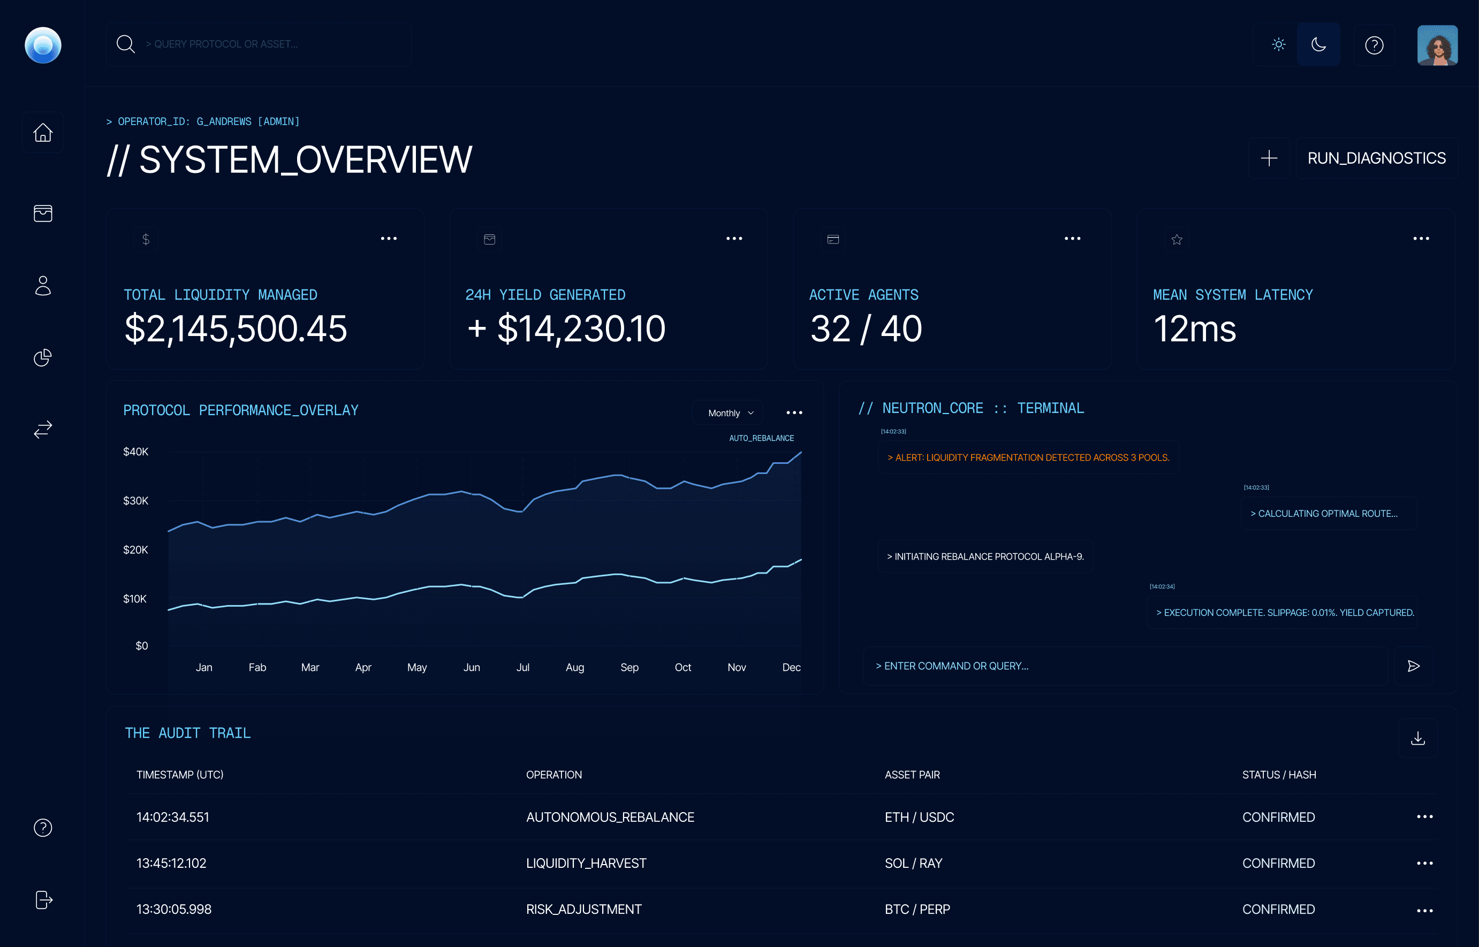Viewport: 1479px width, 947px height.
Task: Open the user avatar profile picture
Action: (1437, 45)
